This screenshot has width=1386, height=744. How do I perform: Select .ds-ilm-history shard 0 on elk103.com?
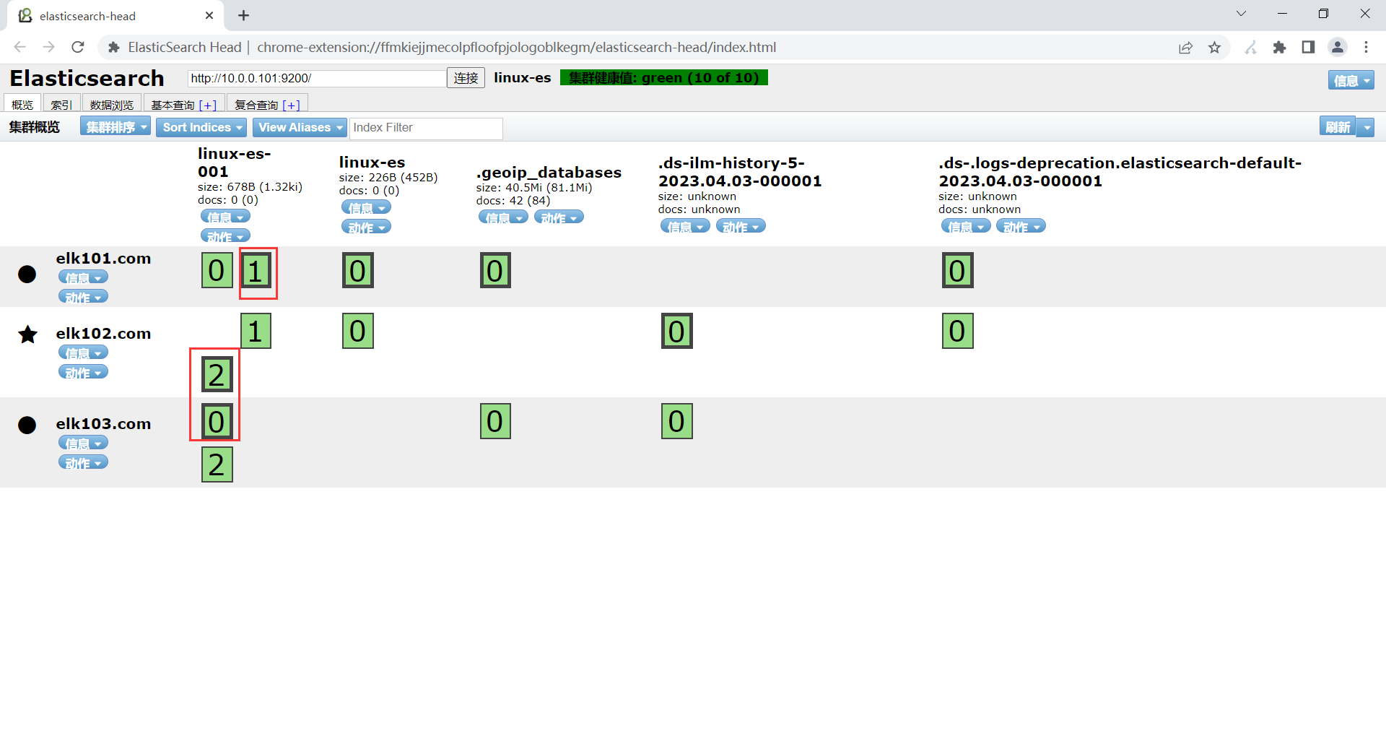tap(677, 421)
